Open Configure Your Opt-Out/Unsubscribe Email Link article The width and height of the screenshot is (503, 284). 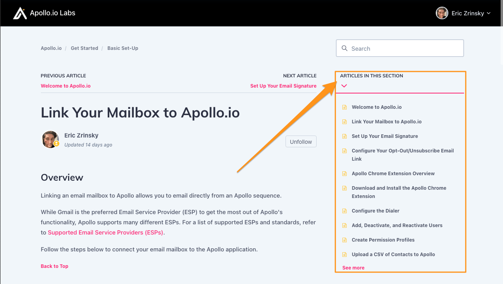coord(403,155)
